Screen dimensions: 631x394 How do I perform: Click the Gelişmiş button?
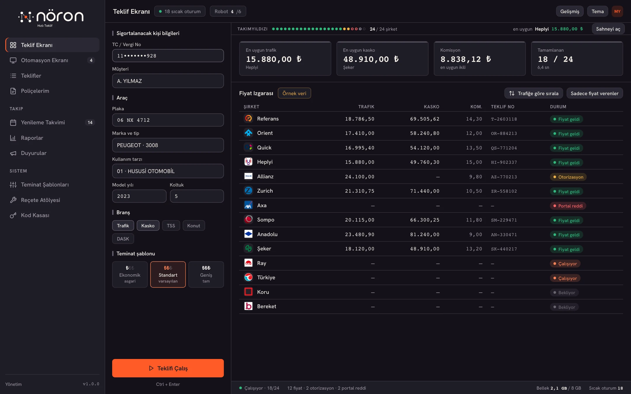(x=570, y=11)
